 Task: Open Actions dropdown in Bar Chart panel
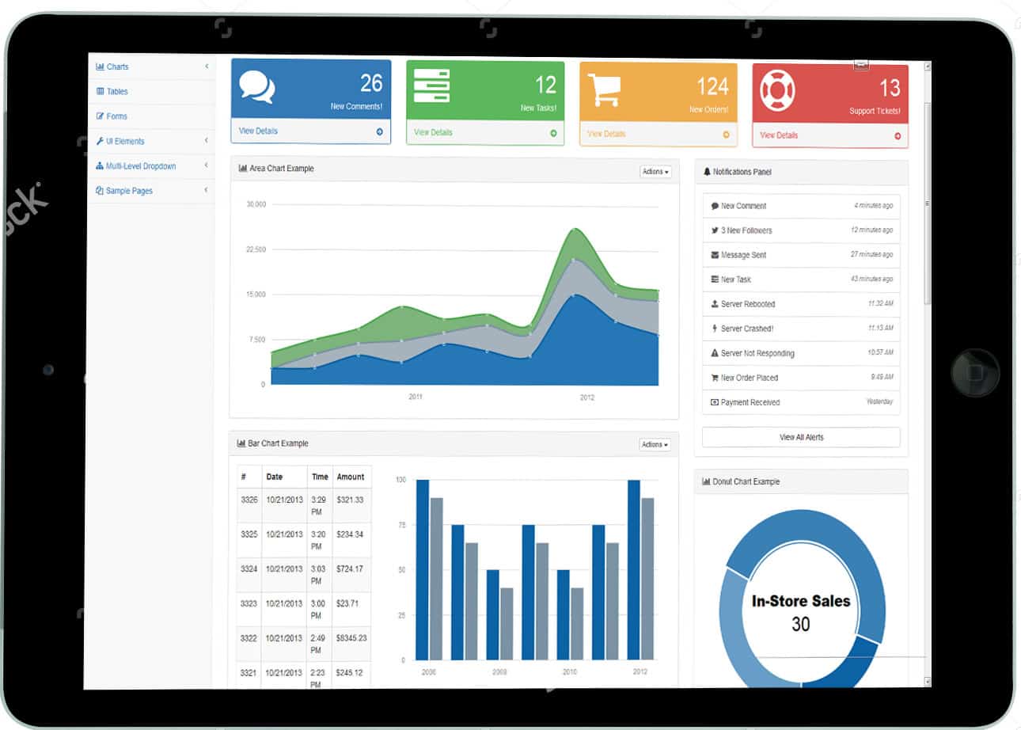coord(655,445)
